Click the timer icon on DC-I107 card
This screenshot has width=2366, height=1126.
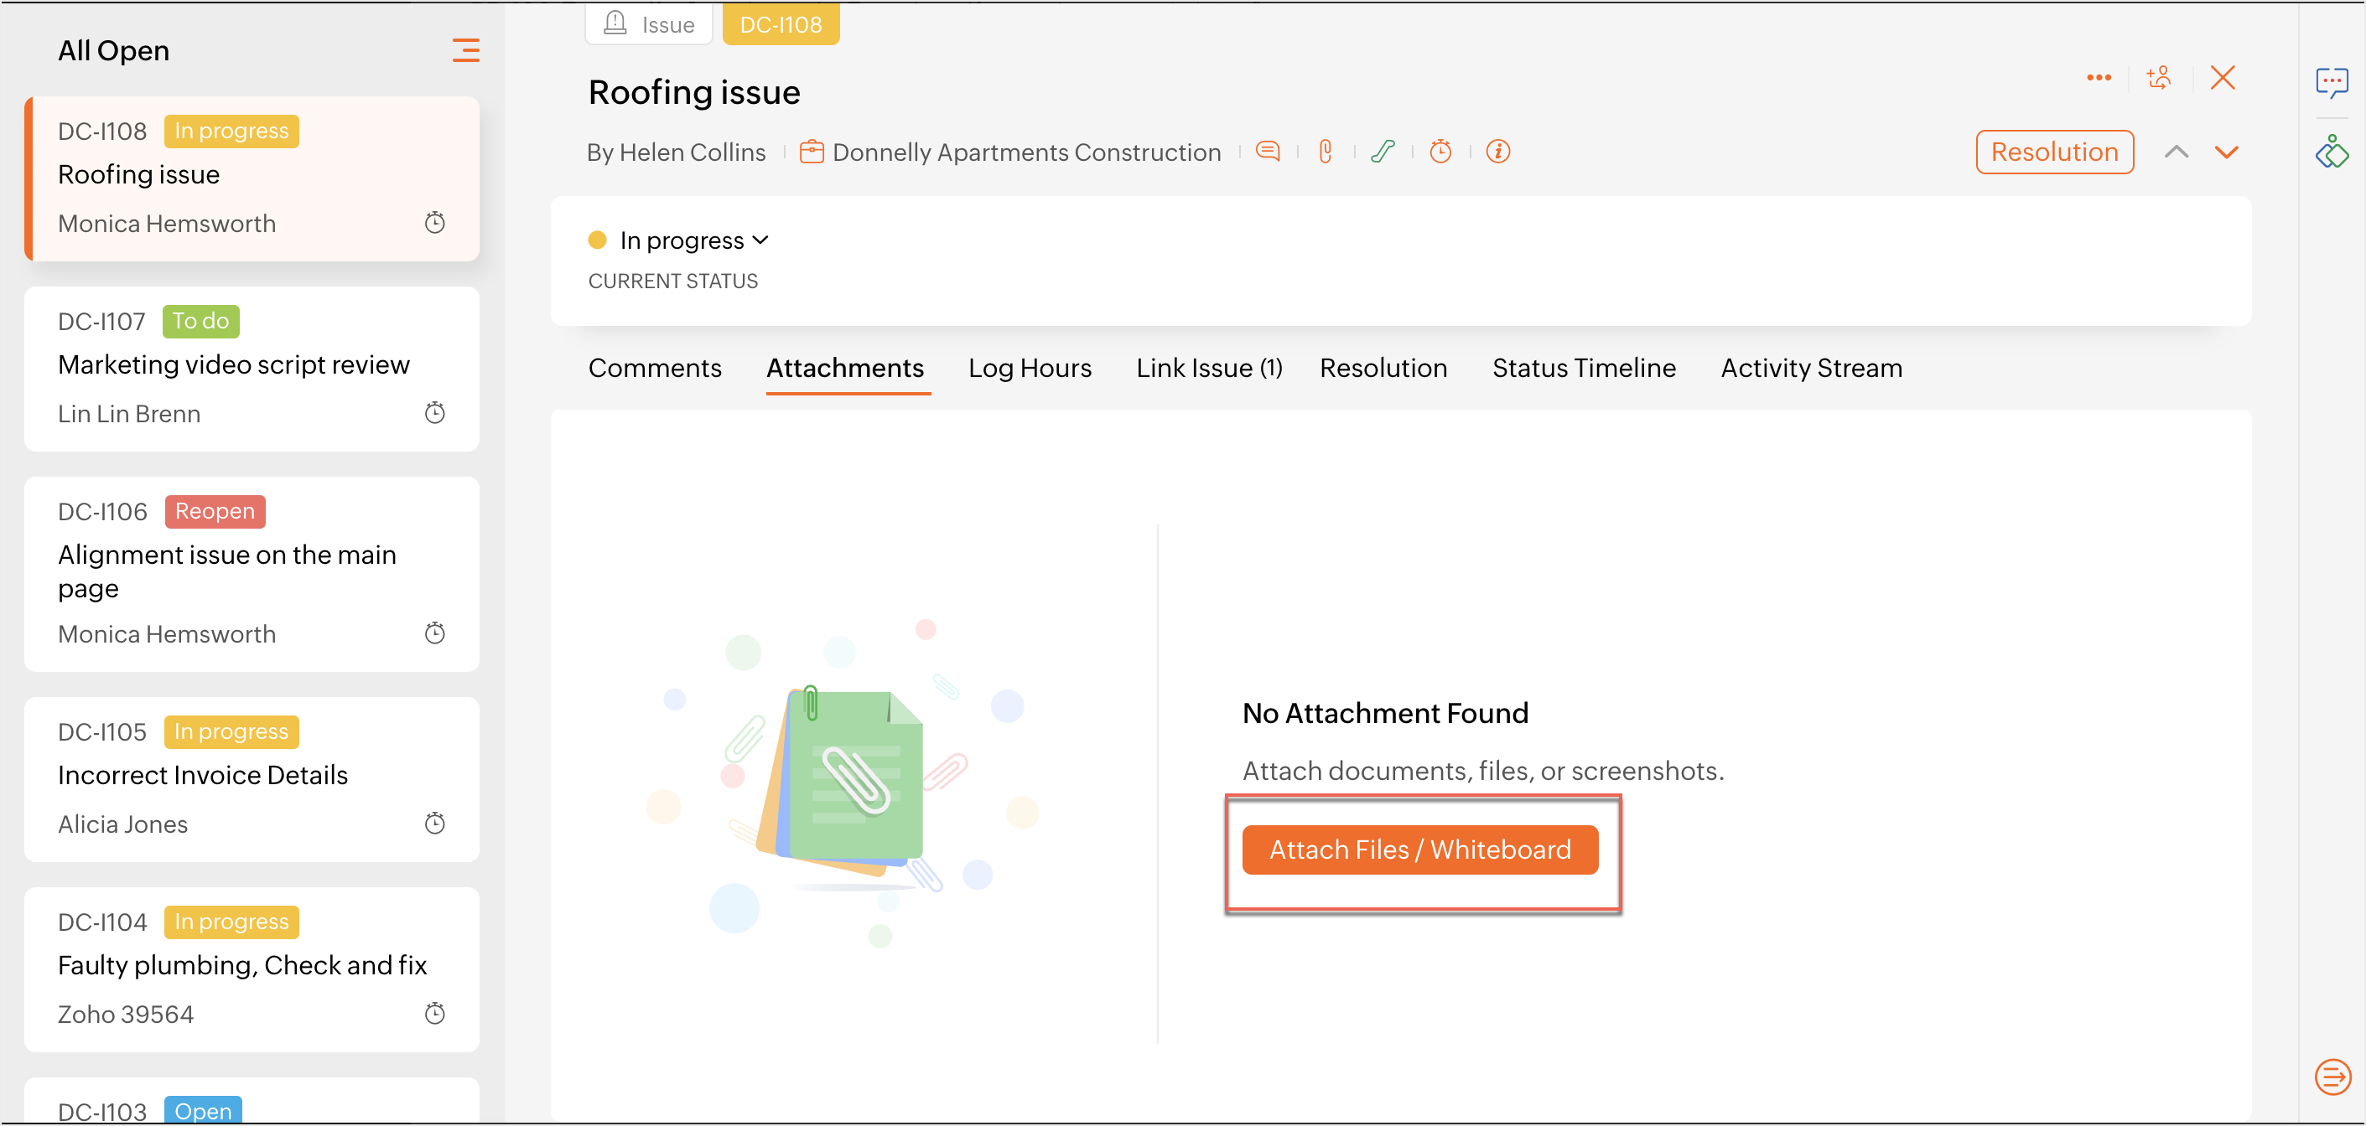click(x=434, y=413)
